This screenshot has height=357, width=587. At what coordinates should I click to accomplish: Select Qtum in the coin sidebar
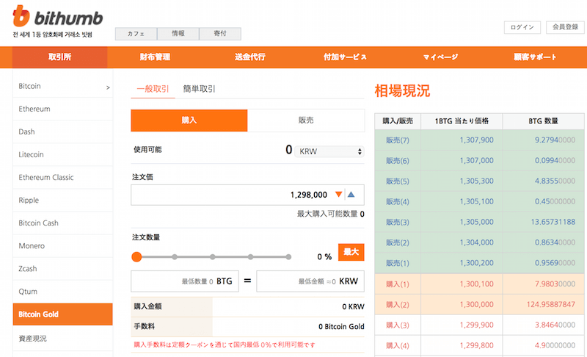(62, 292)
